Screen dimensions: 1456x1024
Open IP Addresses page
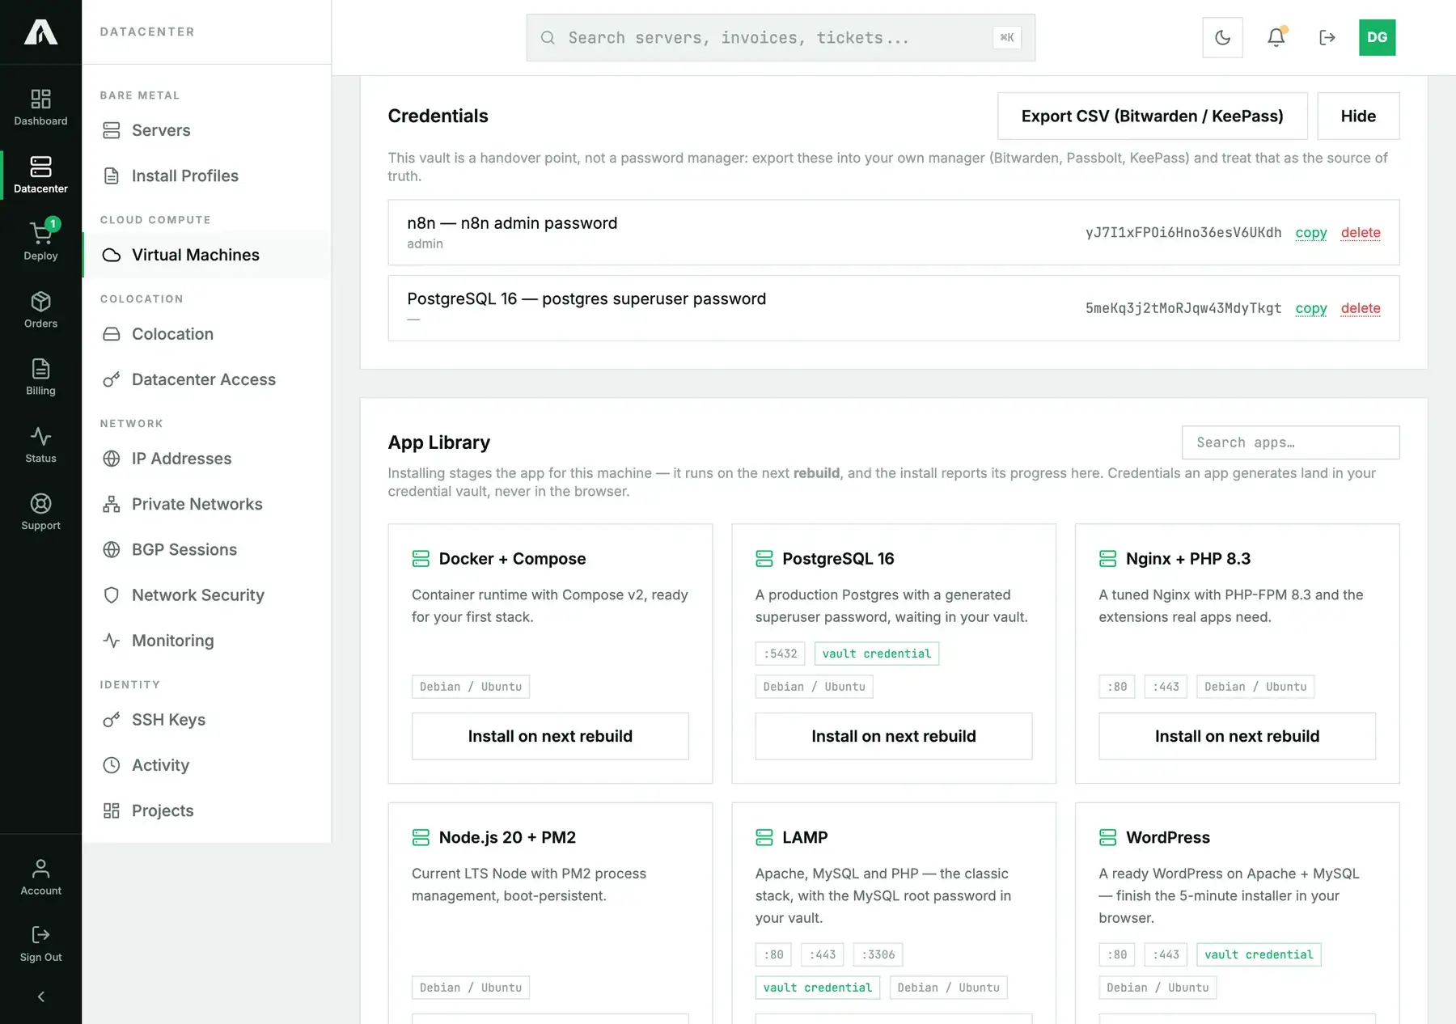click(x=206, y=459)
